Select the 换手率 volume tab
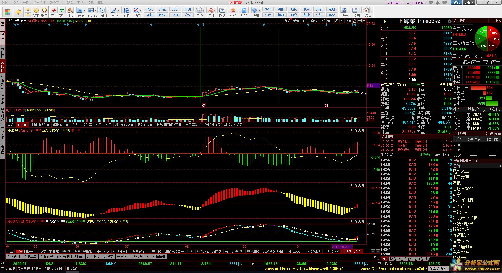 (x=87, y=125)
